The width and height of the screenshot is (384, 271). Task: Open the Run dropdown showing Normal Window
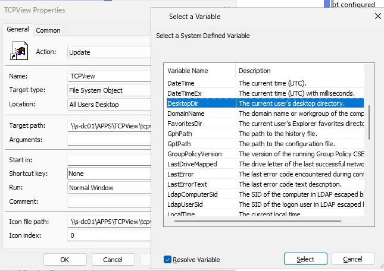109,188
